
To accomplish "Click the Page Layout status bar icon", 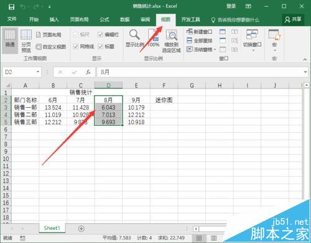I will click(x=213, y=238).
